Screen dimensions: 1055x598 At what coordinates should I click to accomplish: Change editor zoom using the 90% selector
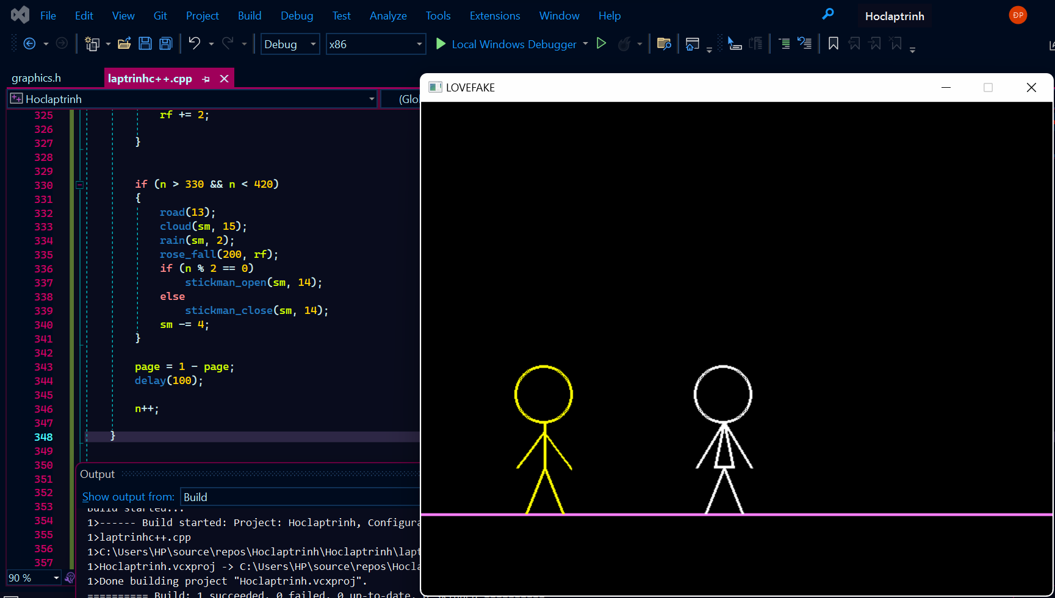click(32, 577)
